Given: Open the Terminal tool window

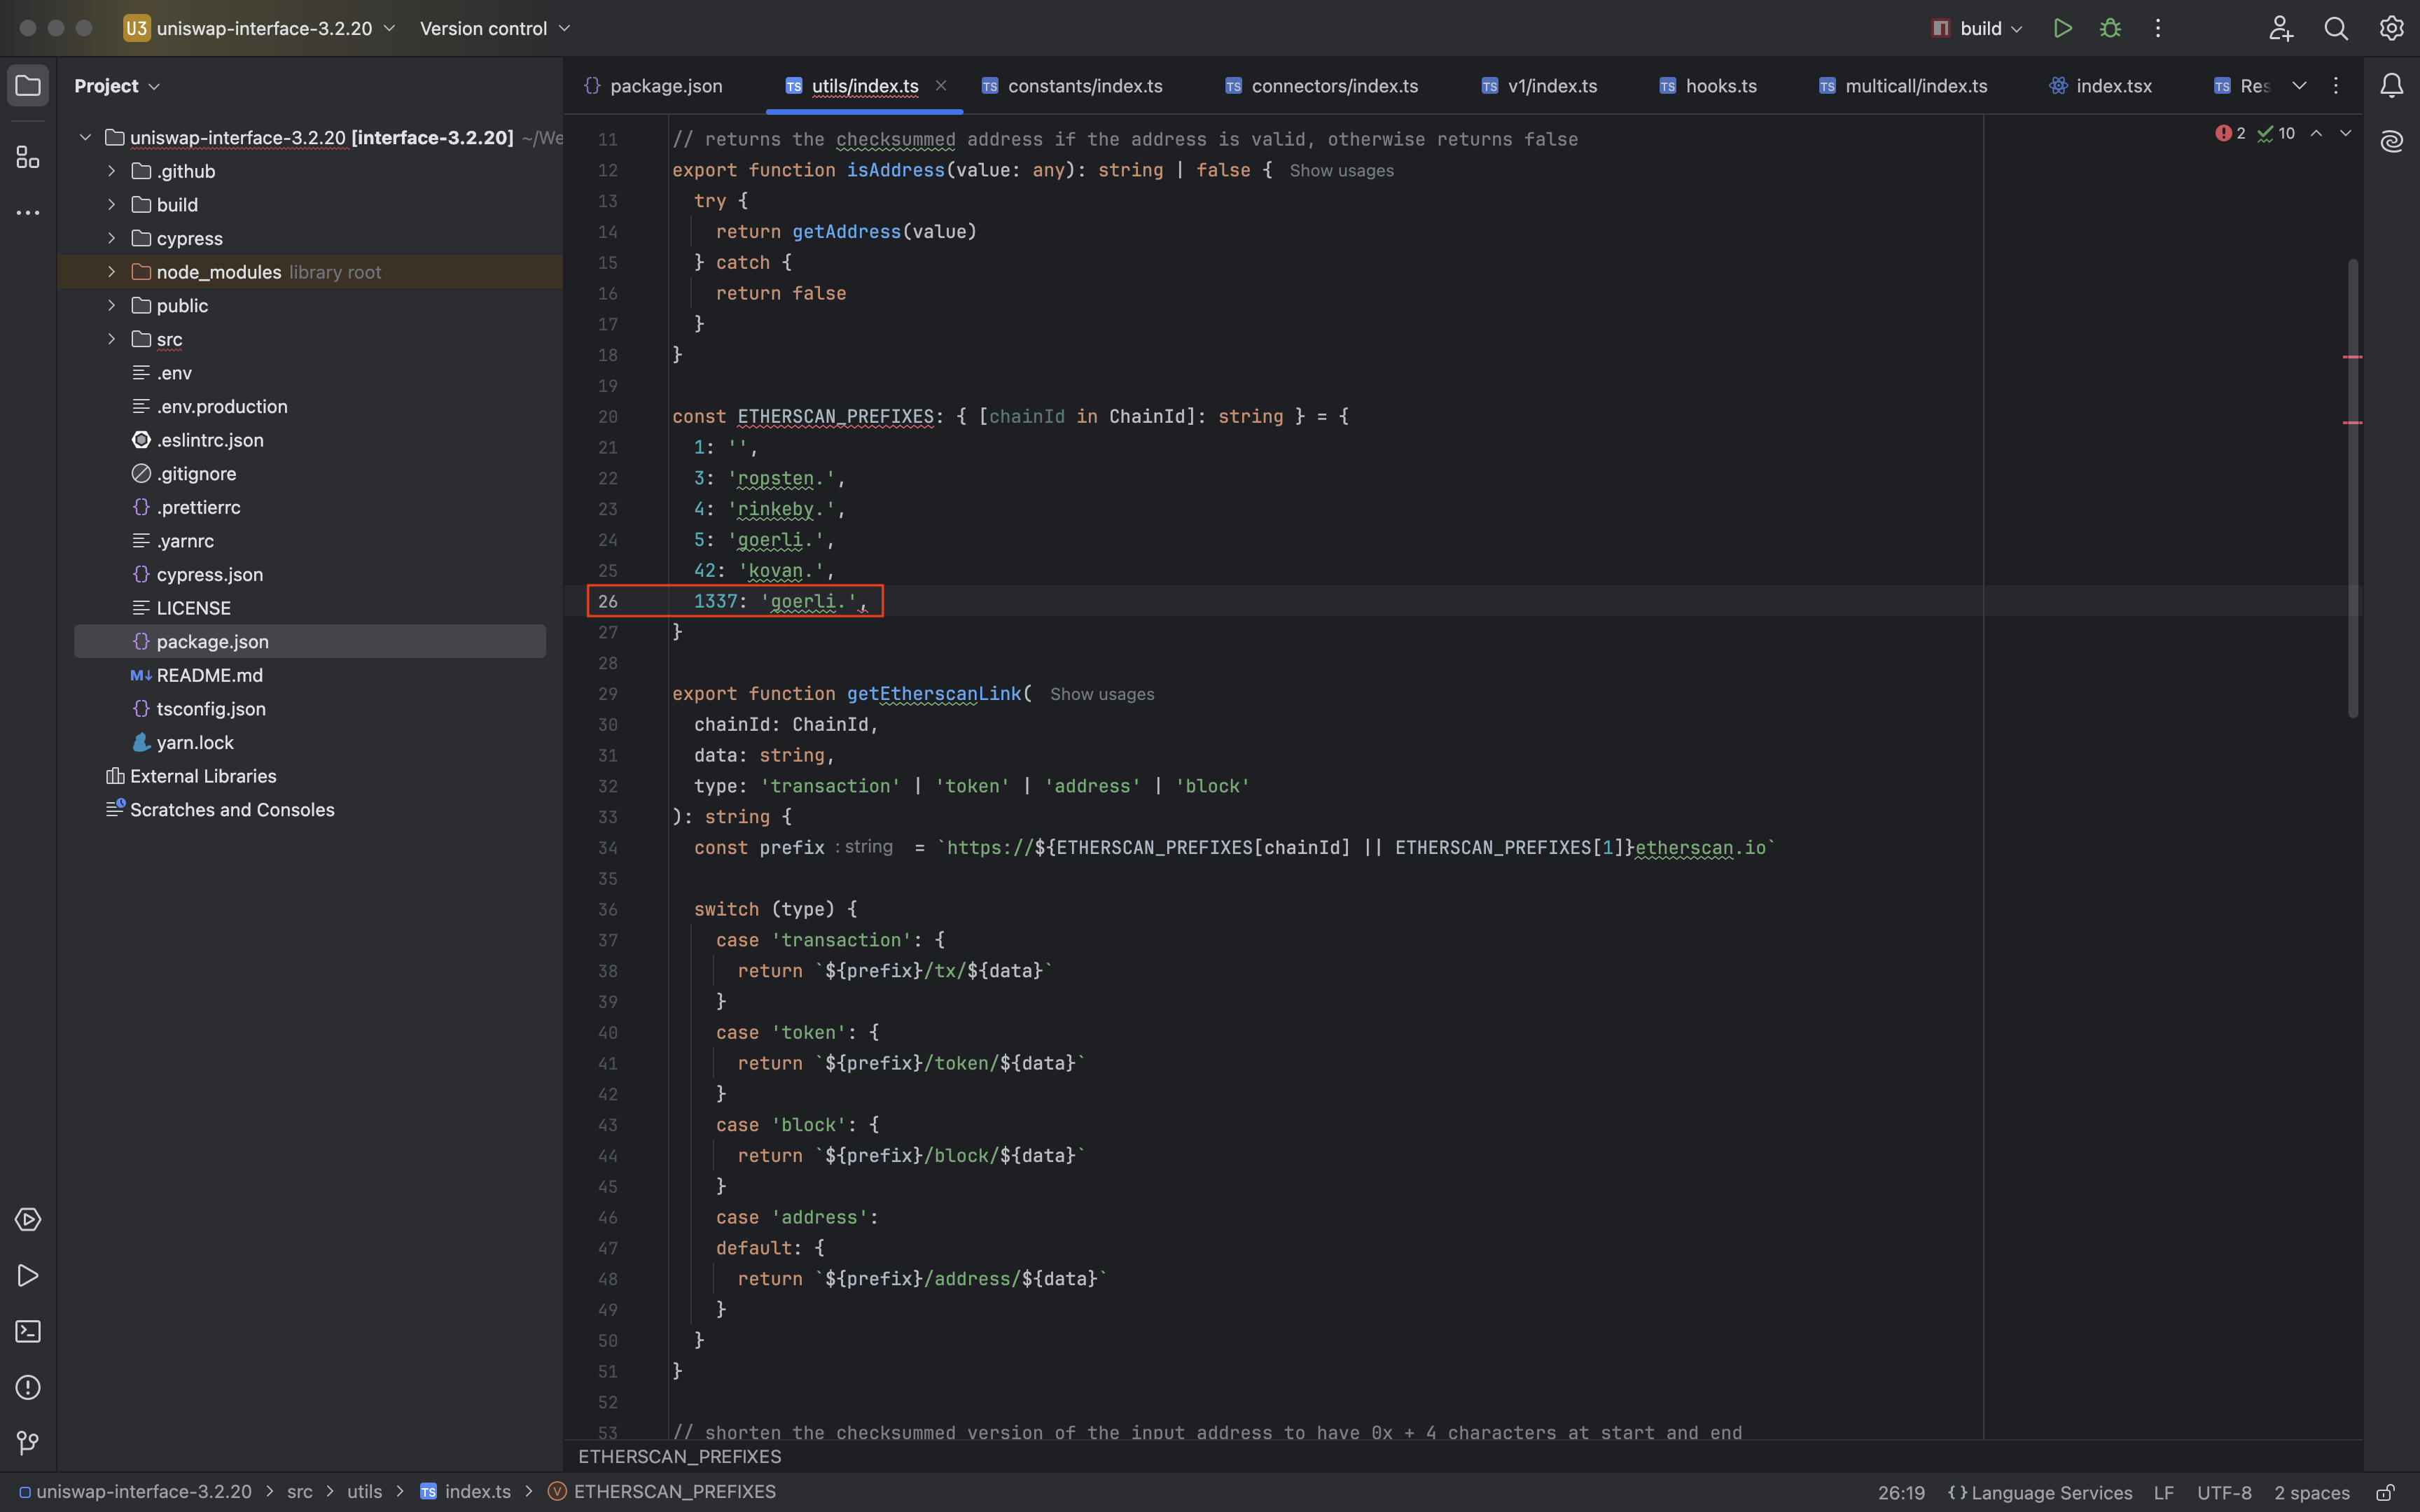Looking at the screenshot, I should pos(28,1332).
